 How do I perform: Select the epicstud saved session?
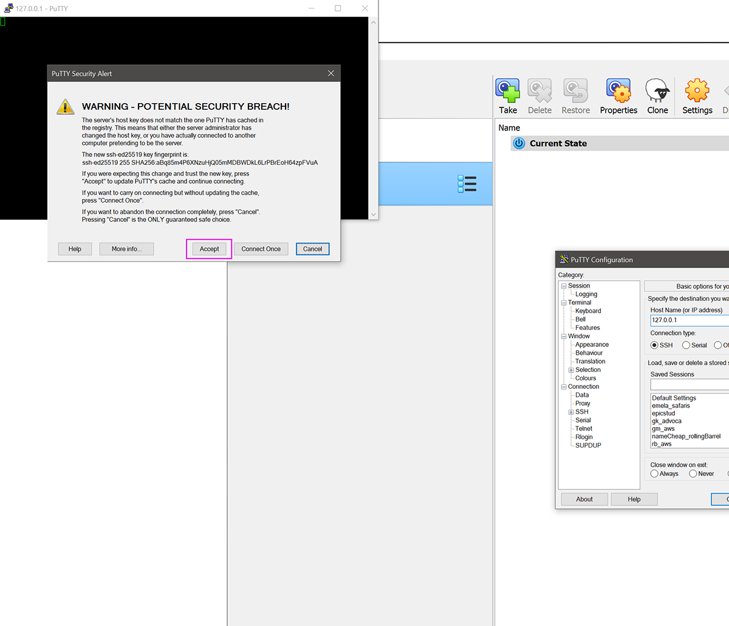tap(663, 413)
